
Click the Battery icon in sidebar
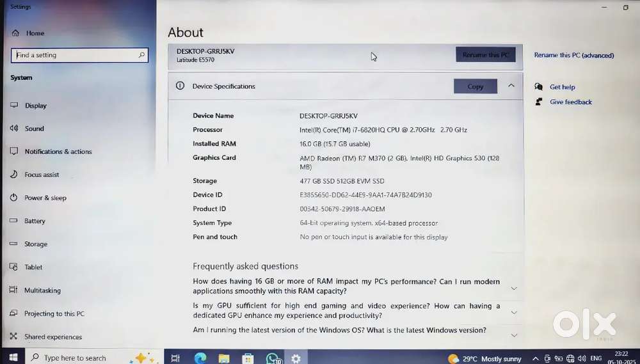pos(13,221)
